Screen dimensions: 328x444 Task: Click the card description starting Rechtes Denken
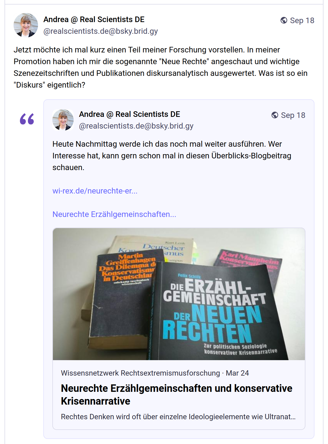tap(178, 417)
